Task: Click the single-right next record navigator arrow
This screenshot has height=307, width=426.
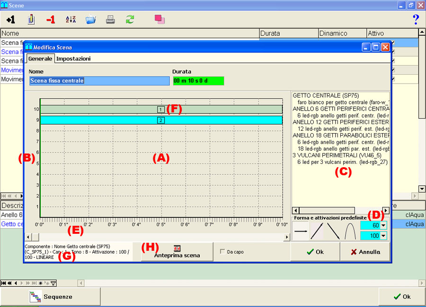Action: [22, 283]
